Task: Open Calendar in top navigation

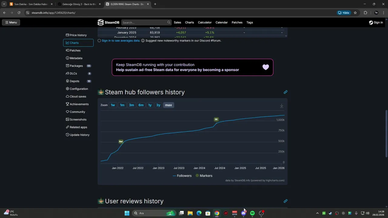Action: tap(222, 22)
